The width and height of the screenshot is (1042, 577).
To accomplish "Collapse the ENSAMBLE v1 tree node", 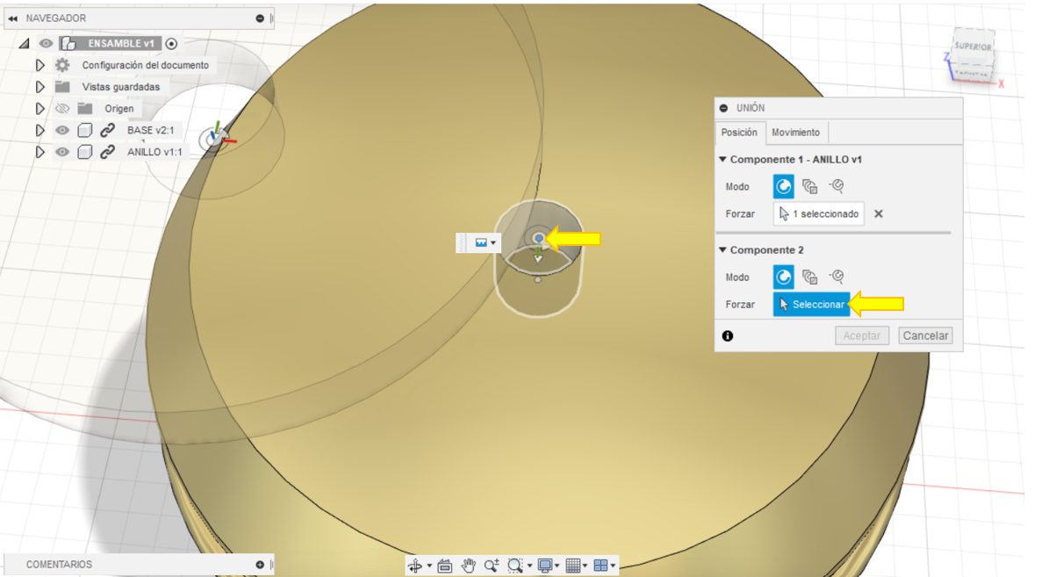I will point(25,44).
